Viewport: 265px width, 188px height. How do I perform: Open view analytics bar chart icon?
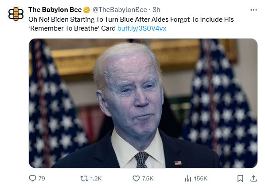click(x=188, y=179)
